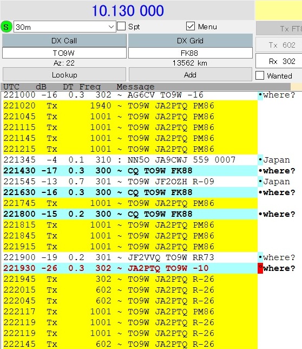Toggle the Spt checkbox

(121, 26)
